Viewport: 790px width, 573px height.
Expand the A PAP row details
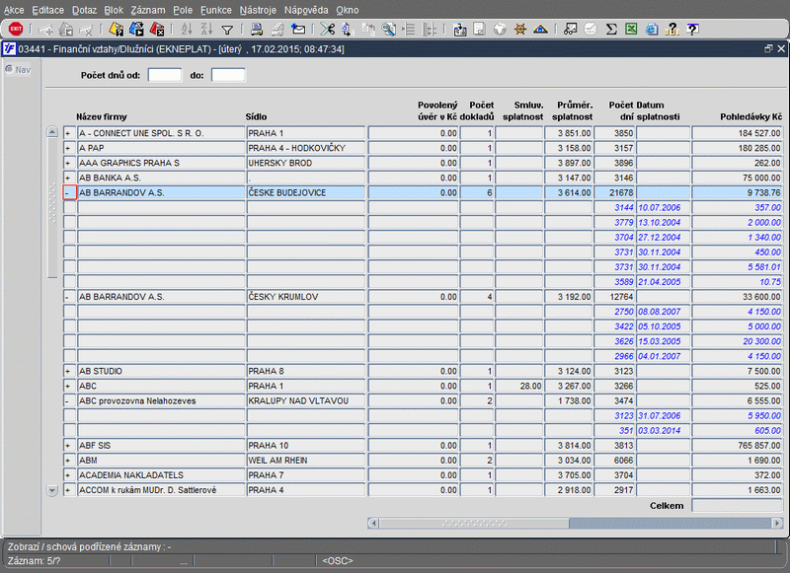[x=68, y=148]
